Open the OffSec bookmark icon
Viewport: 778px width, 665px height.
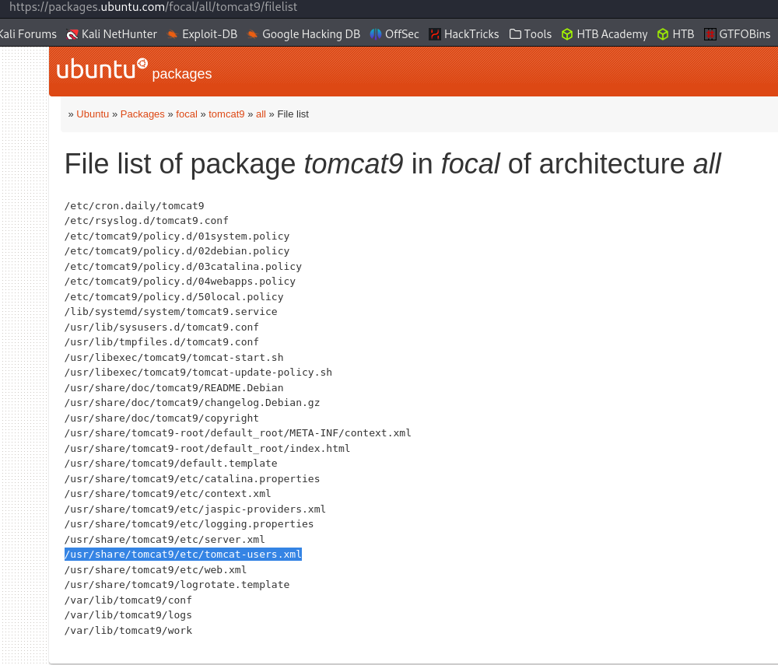point(376,34)
